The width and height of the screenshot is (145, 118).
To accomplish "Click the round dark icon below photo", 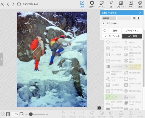I will click(99, 108).
